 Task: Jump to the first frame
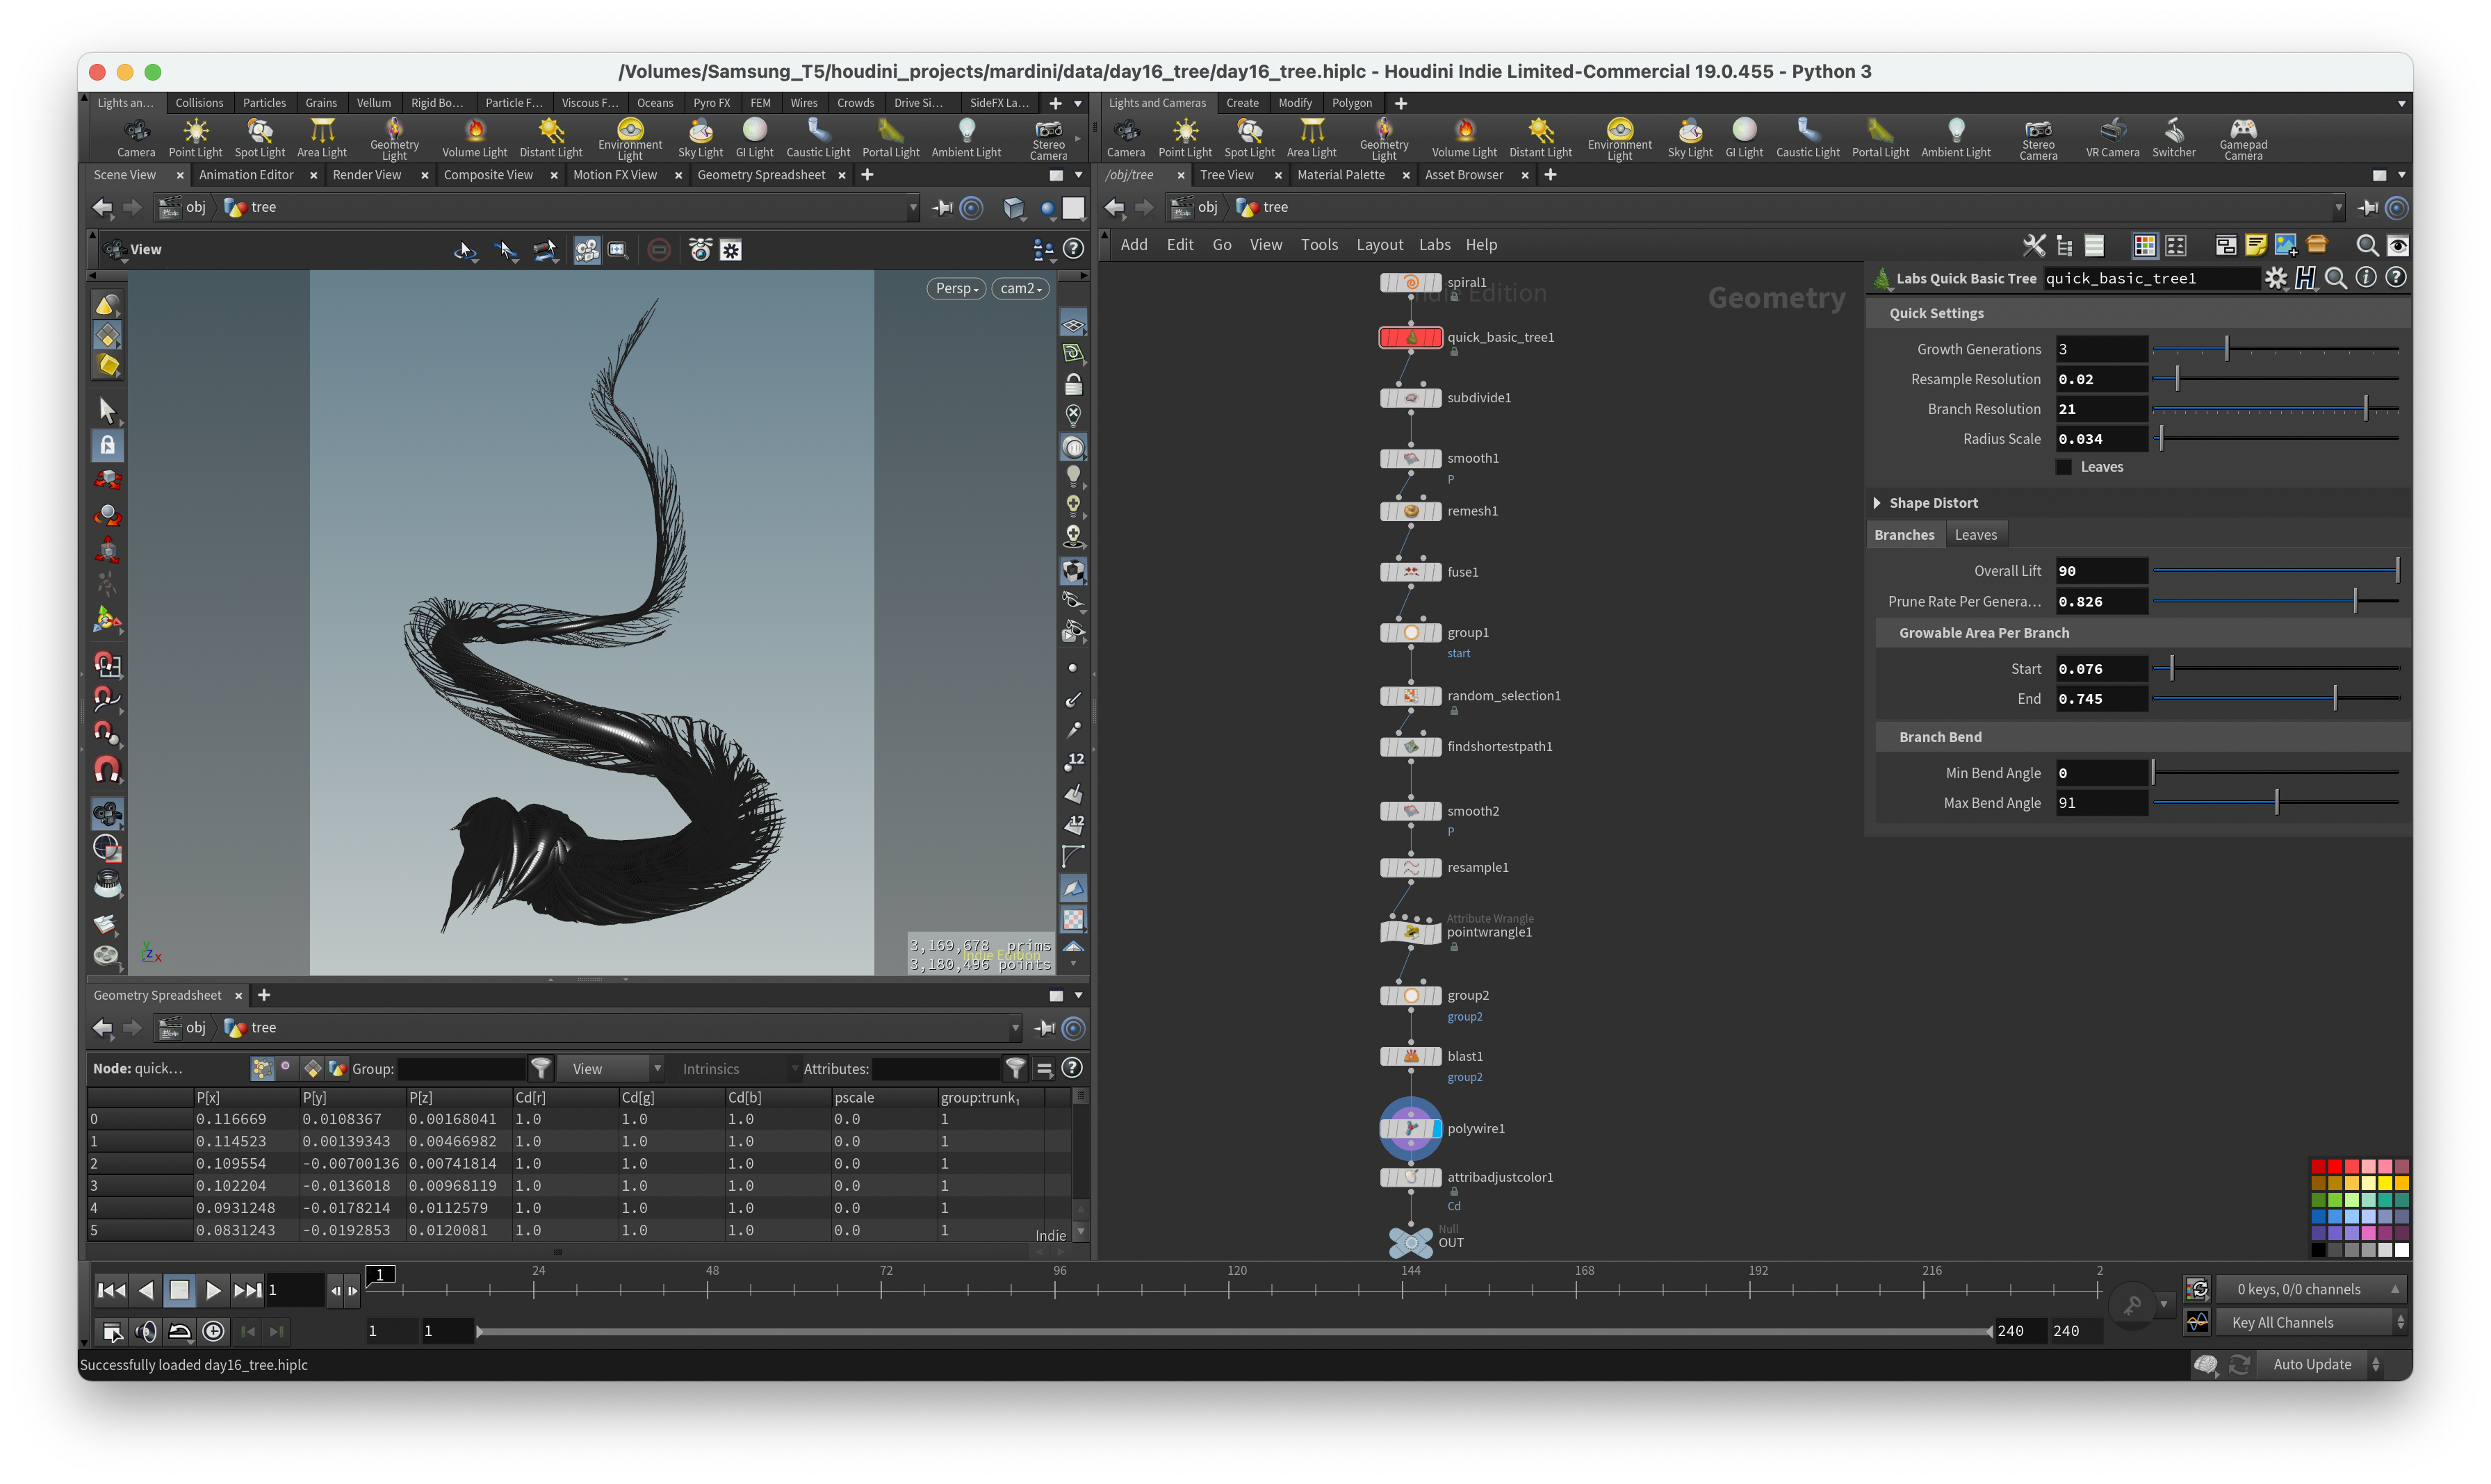click(x=111, y=1291)
